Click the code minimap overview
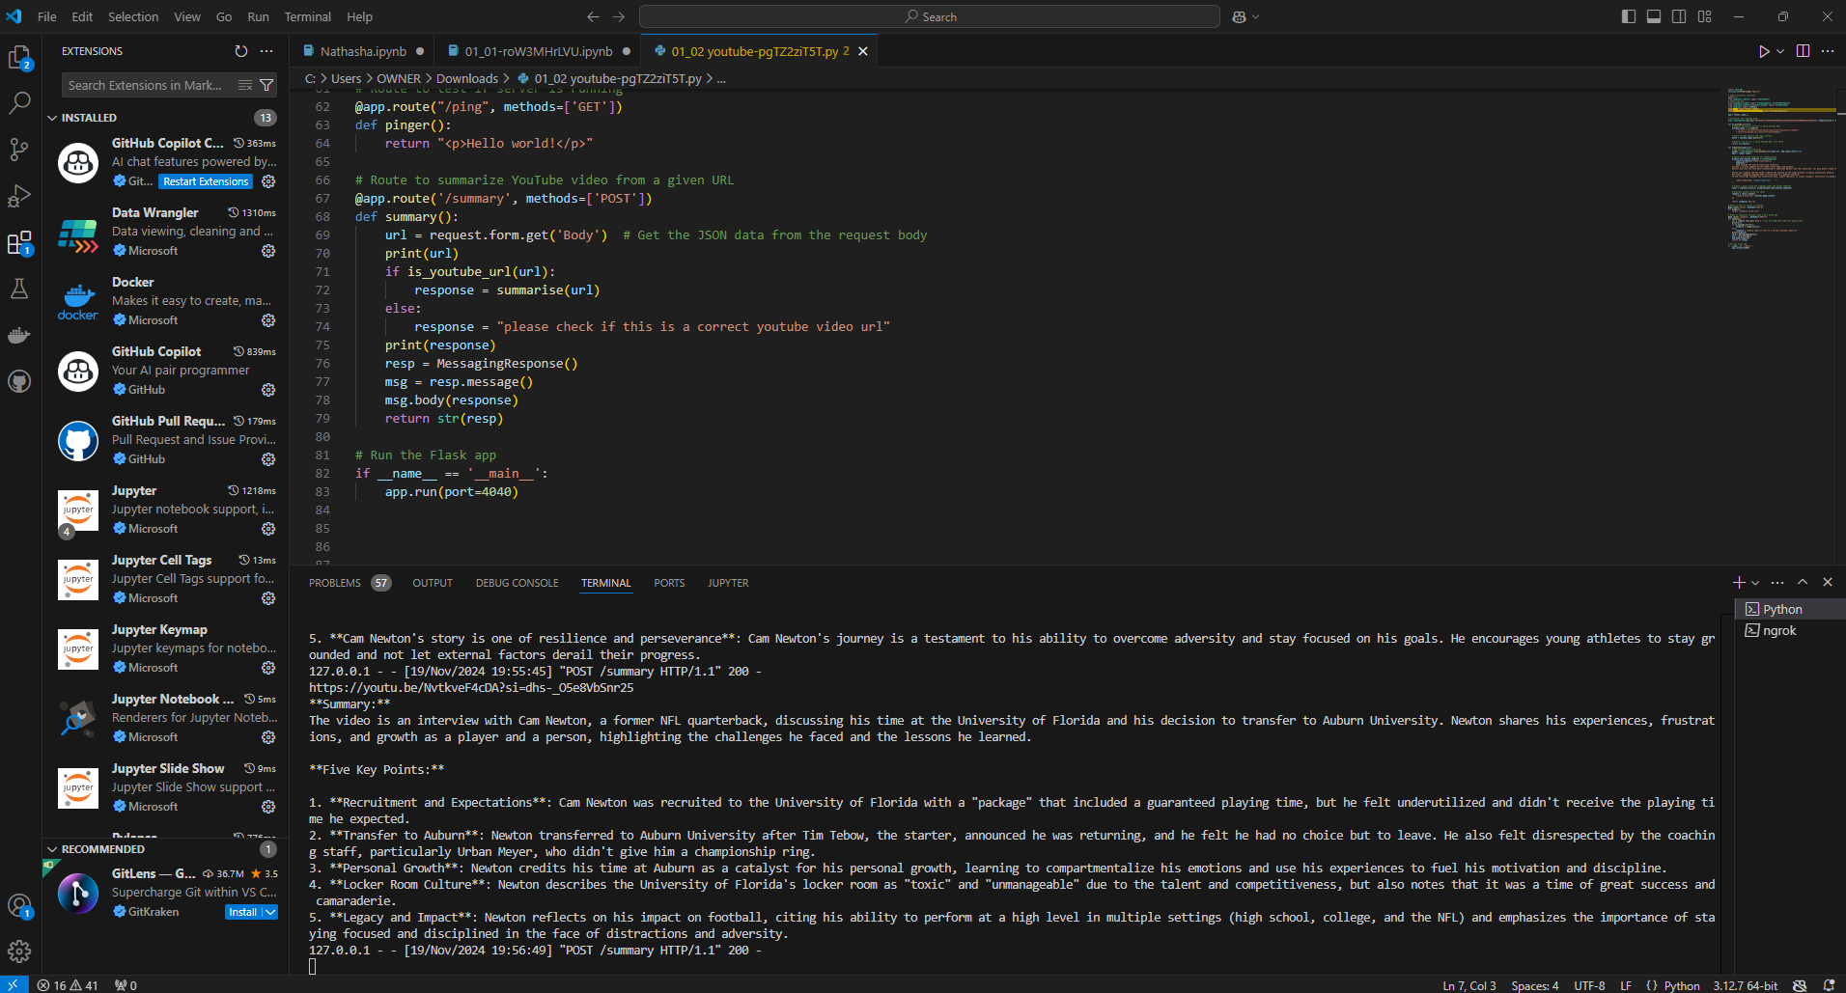This screenshot has height=993, width=1846. [1781, 169]
